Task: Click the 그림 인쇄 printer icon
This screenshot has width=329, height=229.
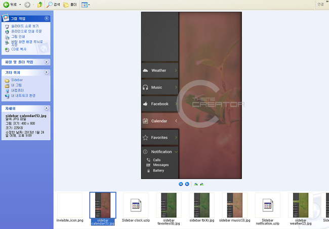Action: pos(7,37)
